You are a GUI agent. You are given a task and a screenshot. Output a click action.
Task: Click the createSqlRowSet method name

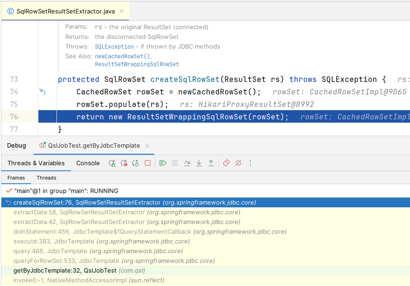(x=185, y=79)
